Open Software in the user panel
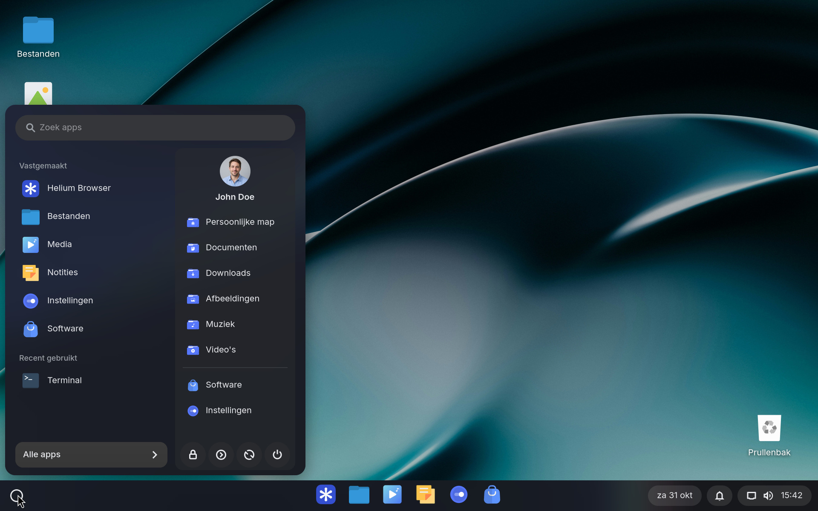Viewport: 818px width, 511px height. [x=235, y=385]
